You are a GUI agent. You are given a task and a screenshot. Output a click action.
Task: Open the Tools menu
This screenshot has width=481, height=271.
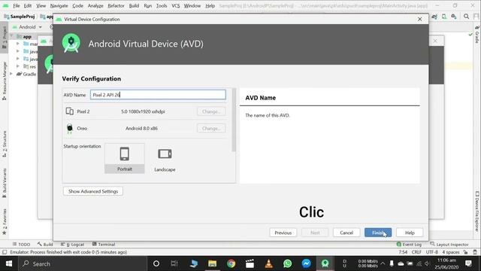click(162, 5)
